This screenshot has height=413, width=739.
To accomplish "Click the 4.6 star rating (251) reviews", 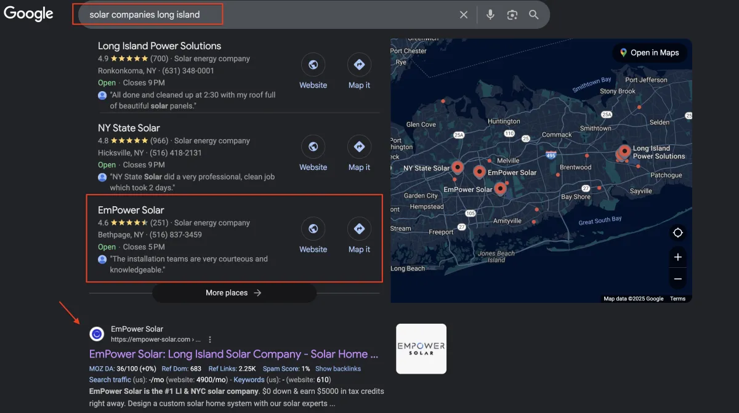I will coord(133,223).
